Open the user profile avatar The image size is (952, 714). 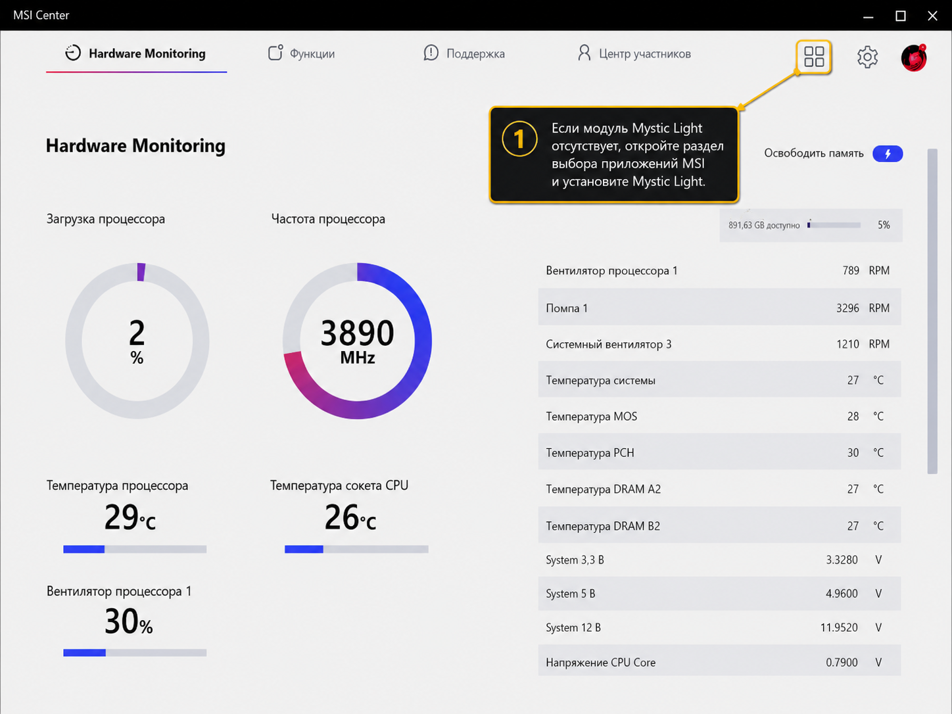914,57
